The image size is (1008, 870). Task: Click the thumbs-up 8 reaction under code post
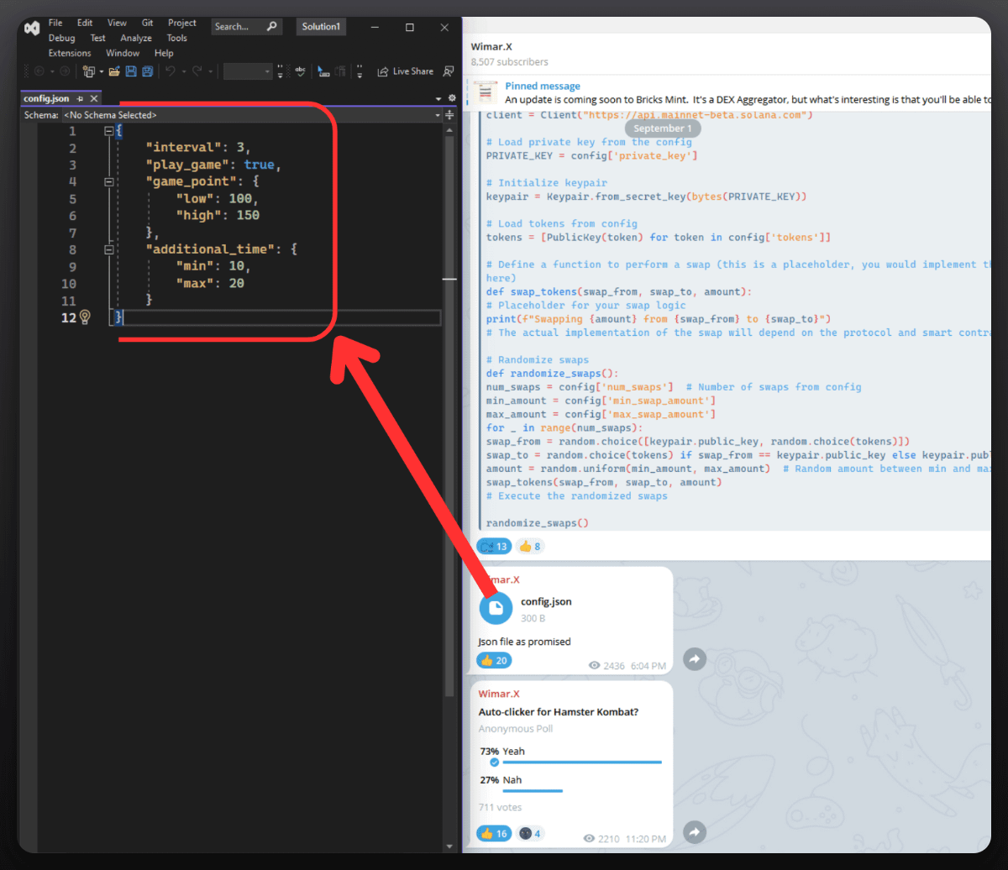click(x=530, y=546)
